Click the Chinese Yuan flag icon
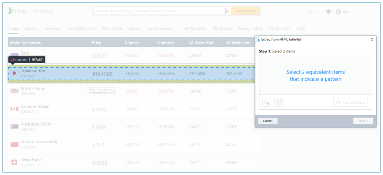The image size is (383, 175). (14, 144)
